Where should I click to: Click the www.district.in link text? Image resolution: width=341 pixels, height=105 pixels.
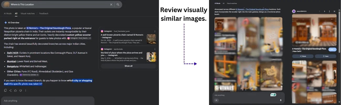(x=302, y=12)
